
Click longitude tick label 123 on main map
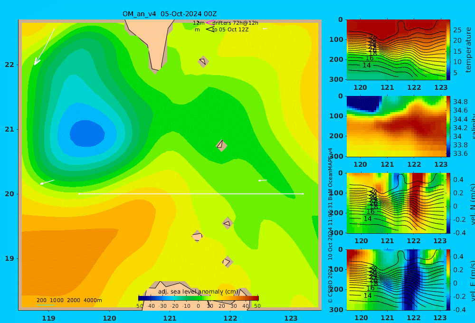click(x=291, y=318)
